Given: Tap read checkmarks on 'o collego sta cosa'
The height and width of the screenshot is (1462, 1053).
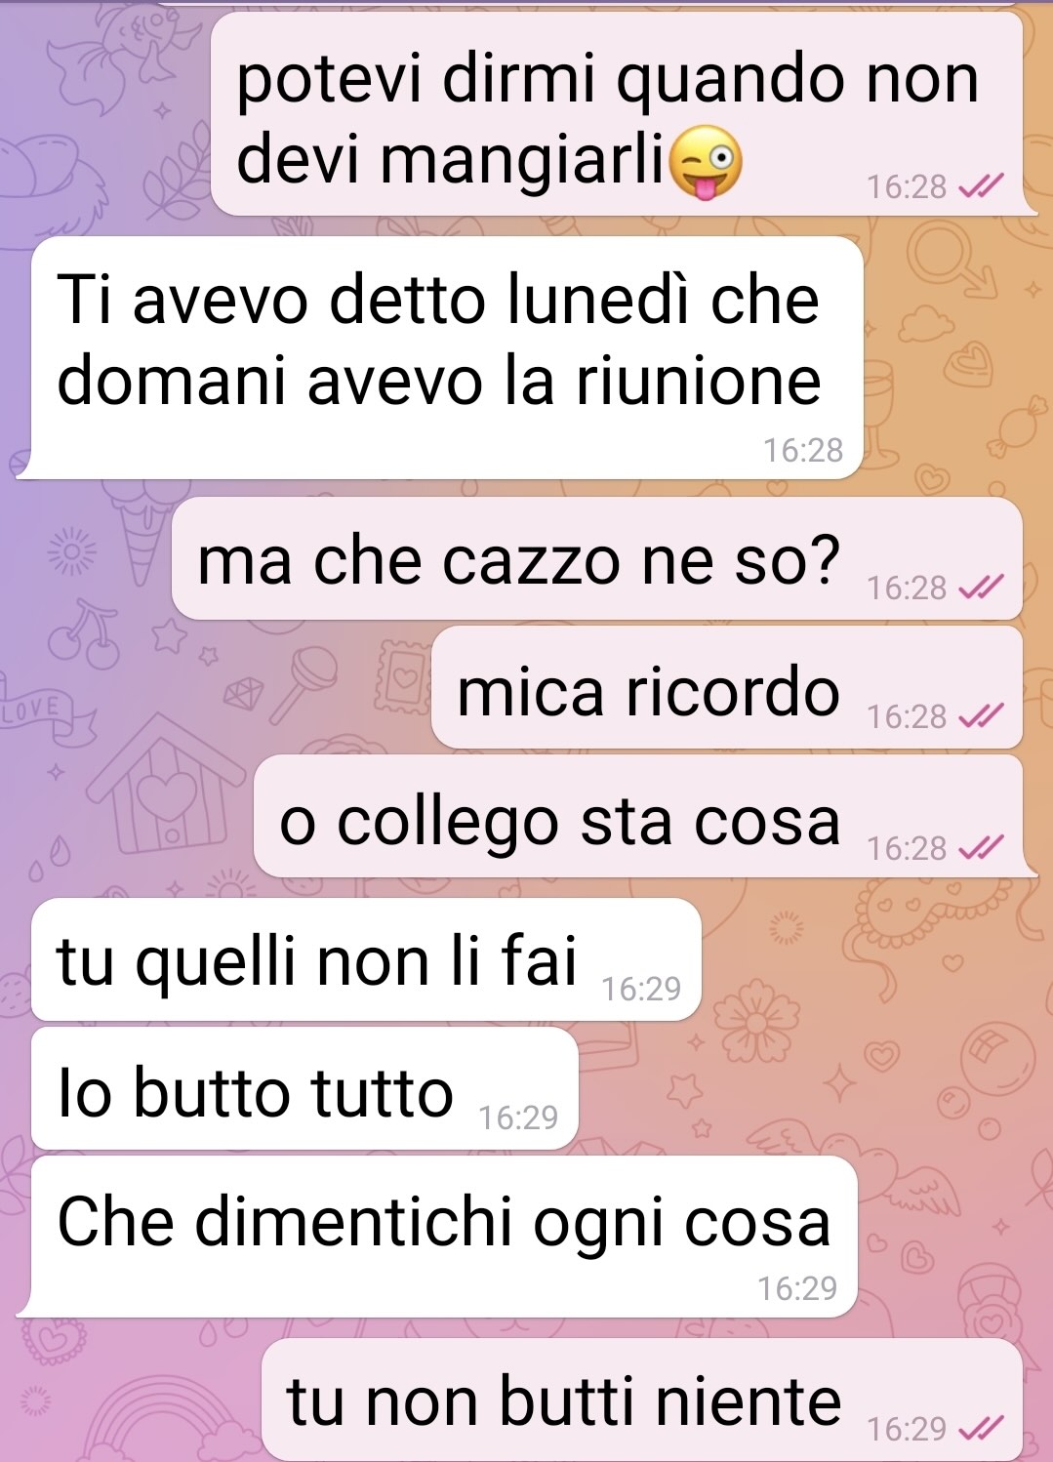Looking at the screenshot, I should click(982, 848).
